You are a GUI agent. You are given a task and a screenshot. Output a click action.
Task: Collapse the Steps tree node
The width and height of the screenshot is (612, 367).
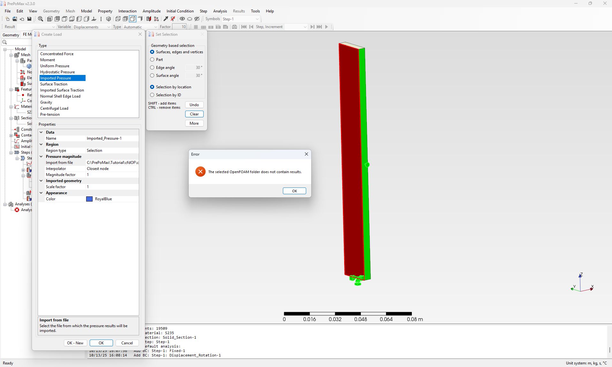(x=11, y=152)
